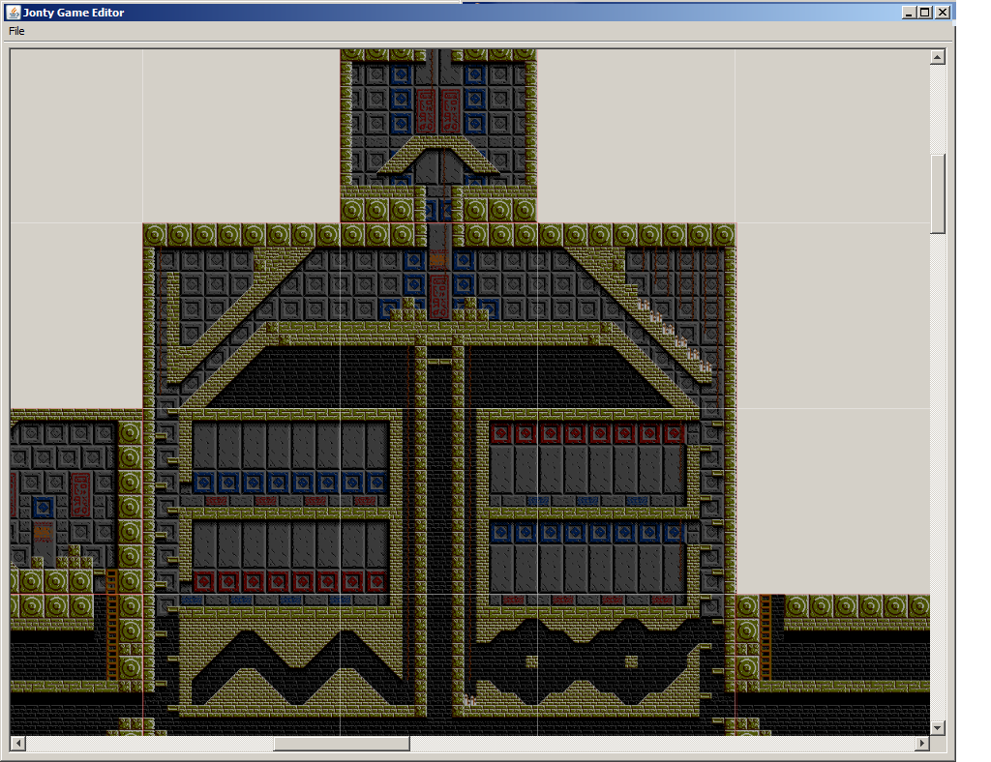Click the horizontal scrollbar thumb
The image size is (991, 762).
tap(341, 744)
